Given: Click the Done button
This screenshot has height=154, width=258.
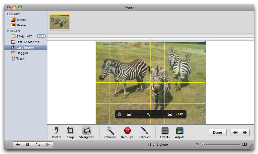Looking at the screenshot, I should (x=217, y=133).
